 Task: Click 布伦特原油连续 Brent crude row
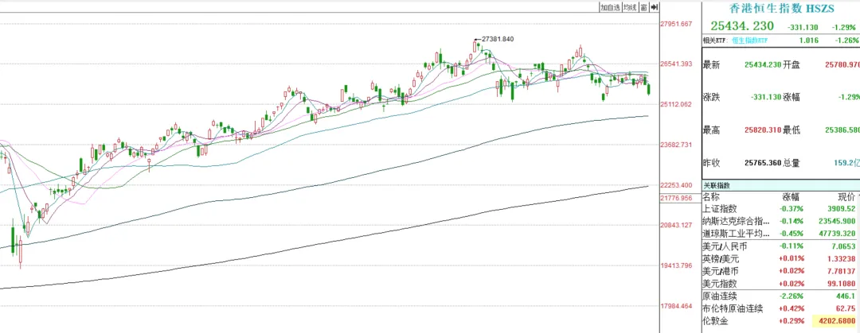coord(731,308)
